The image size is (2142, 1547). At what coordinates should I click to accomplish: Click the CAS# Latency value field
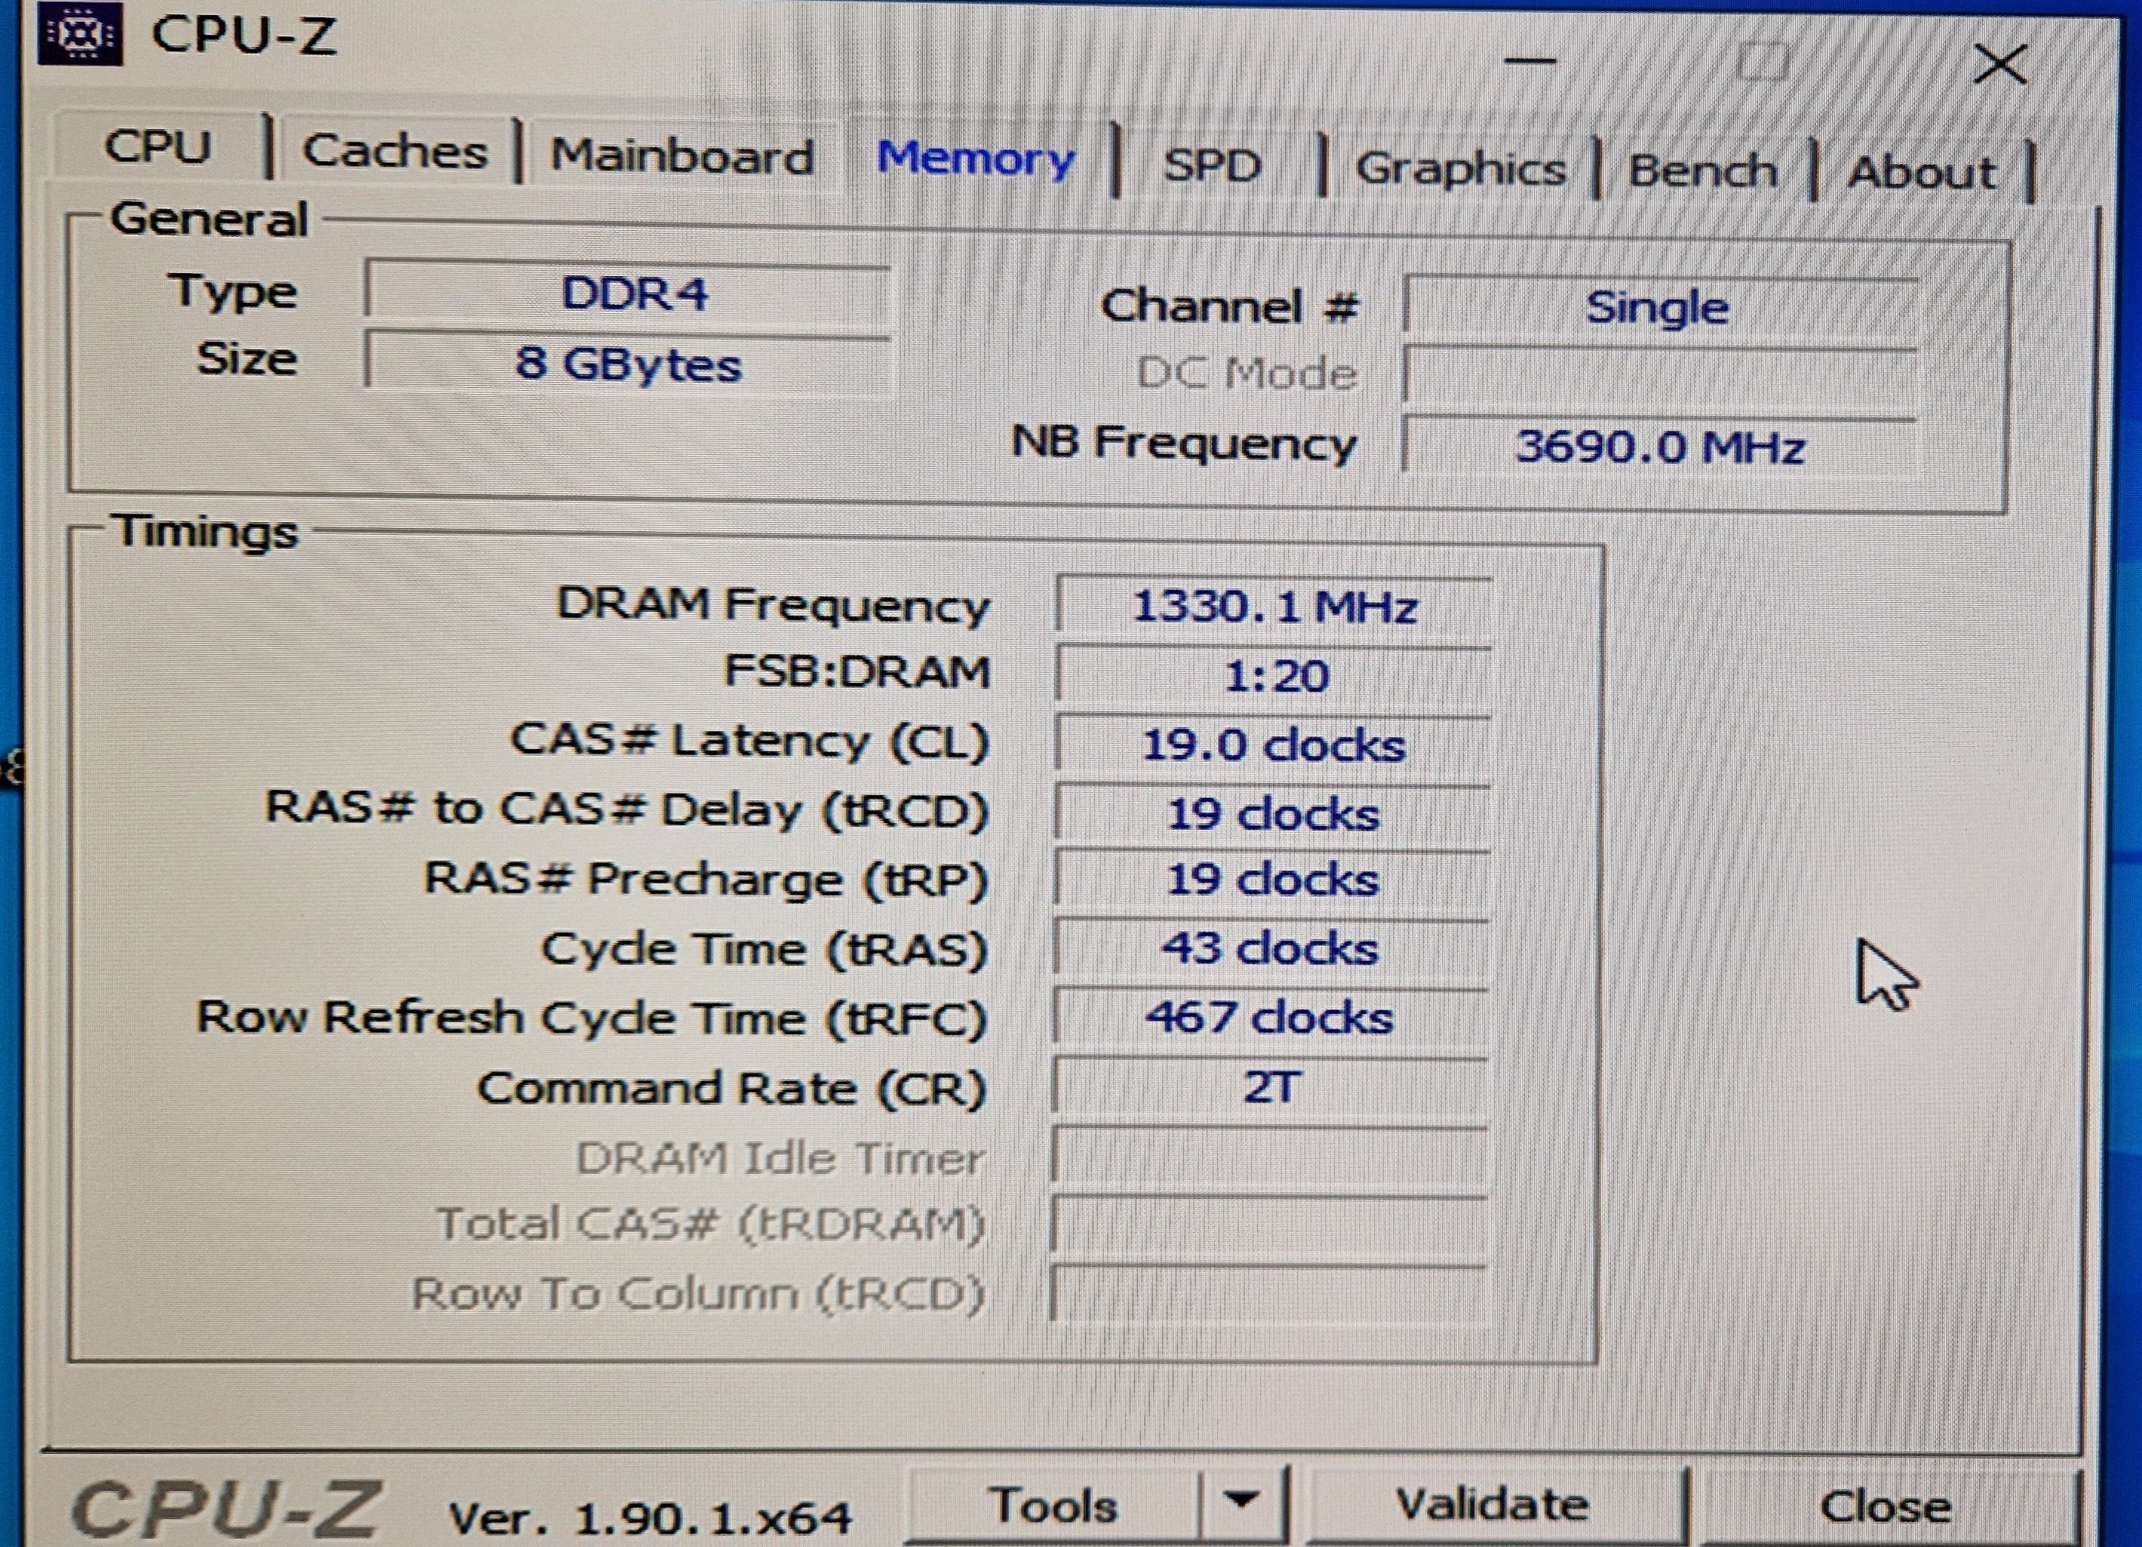1272,745
